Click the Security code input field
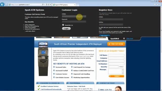This screenshot has height=91, width=162. pos(113,67)
